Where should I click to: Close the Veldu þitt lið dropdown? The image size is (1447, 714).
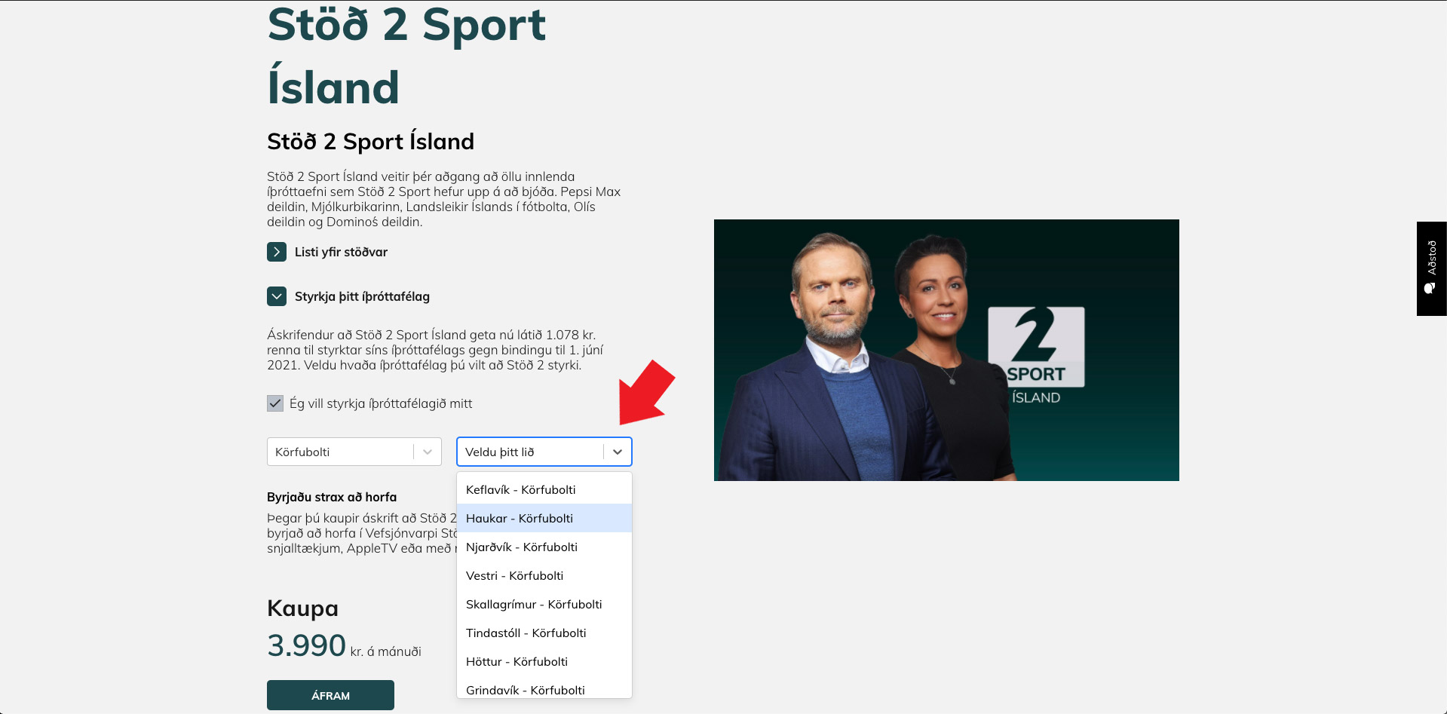point(544,452)
